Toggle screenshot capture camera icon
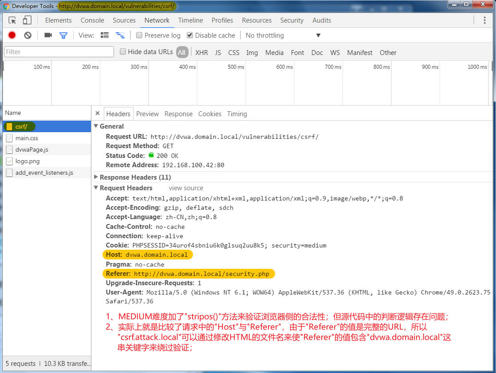 point(48,35)
